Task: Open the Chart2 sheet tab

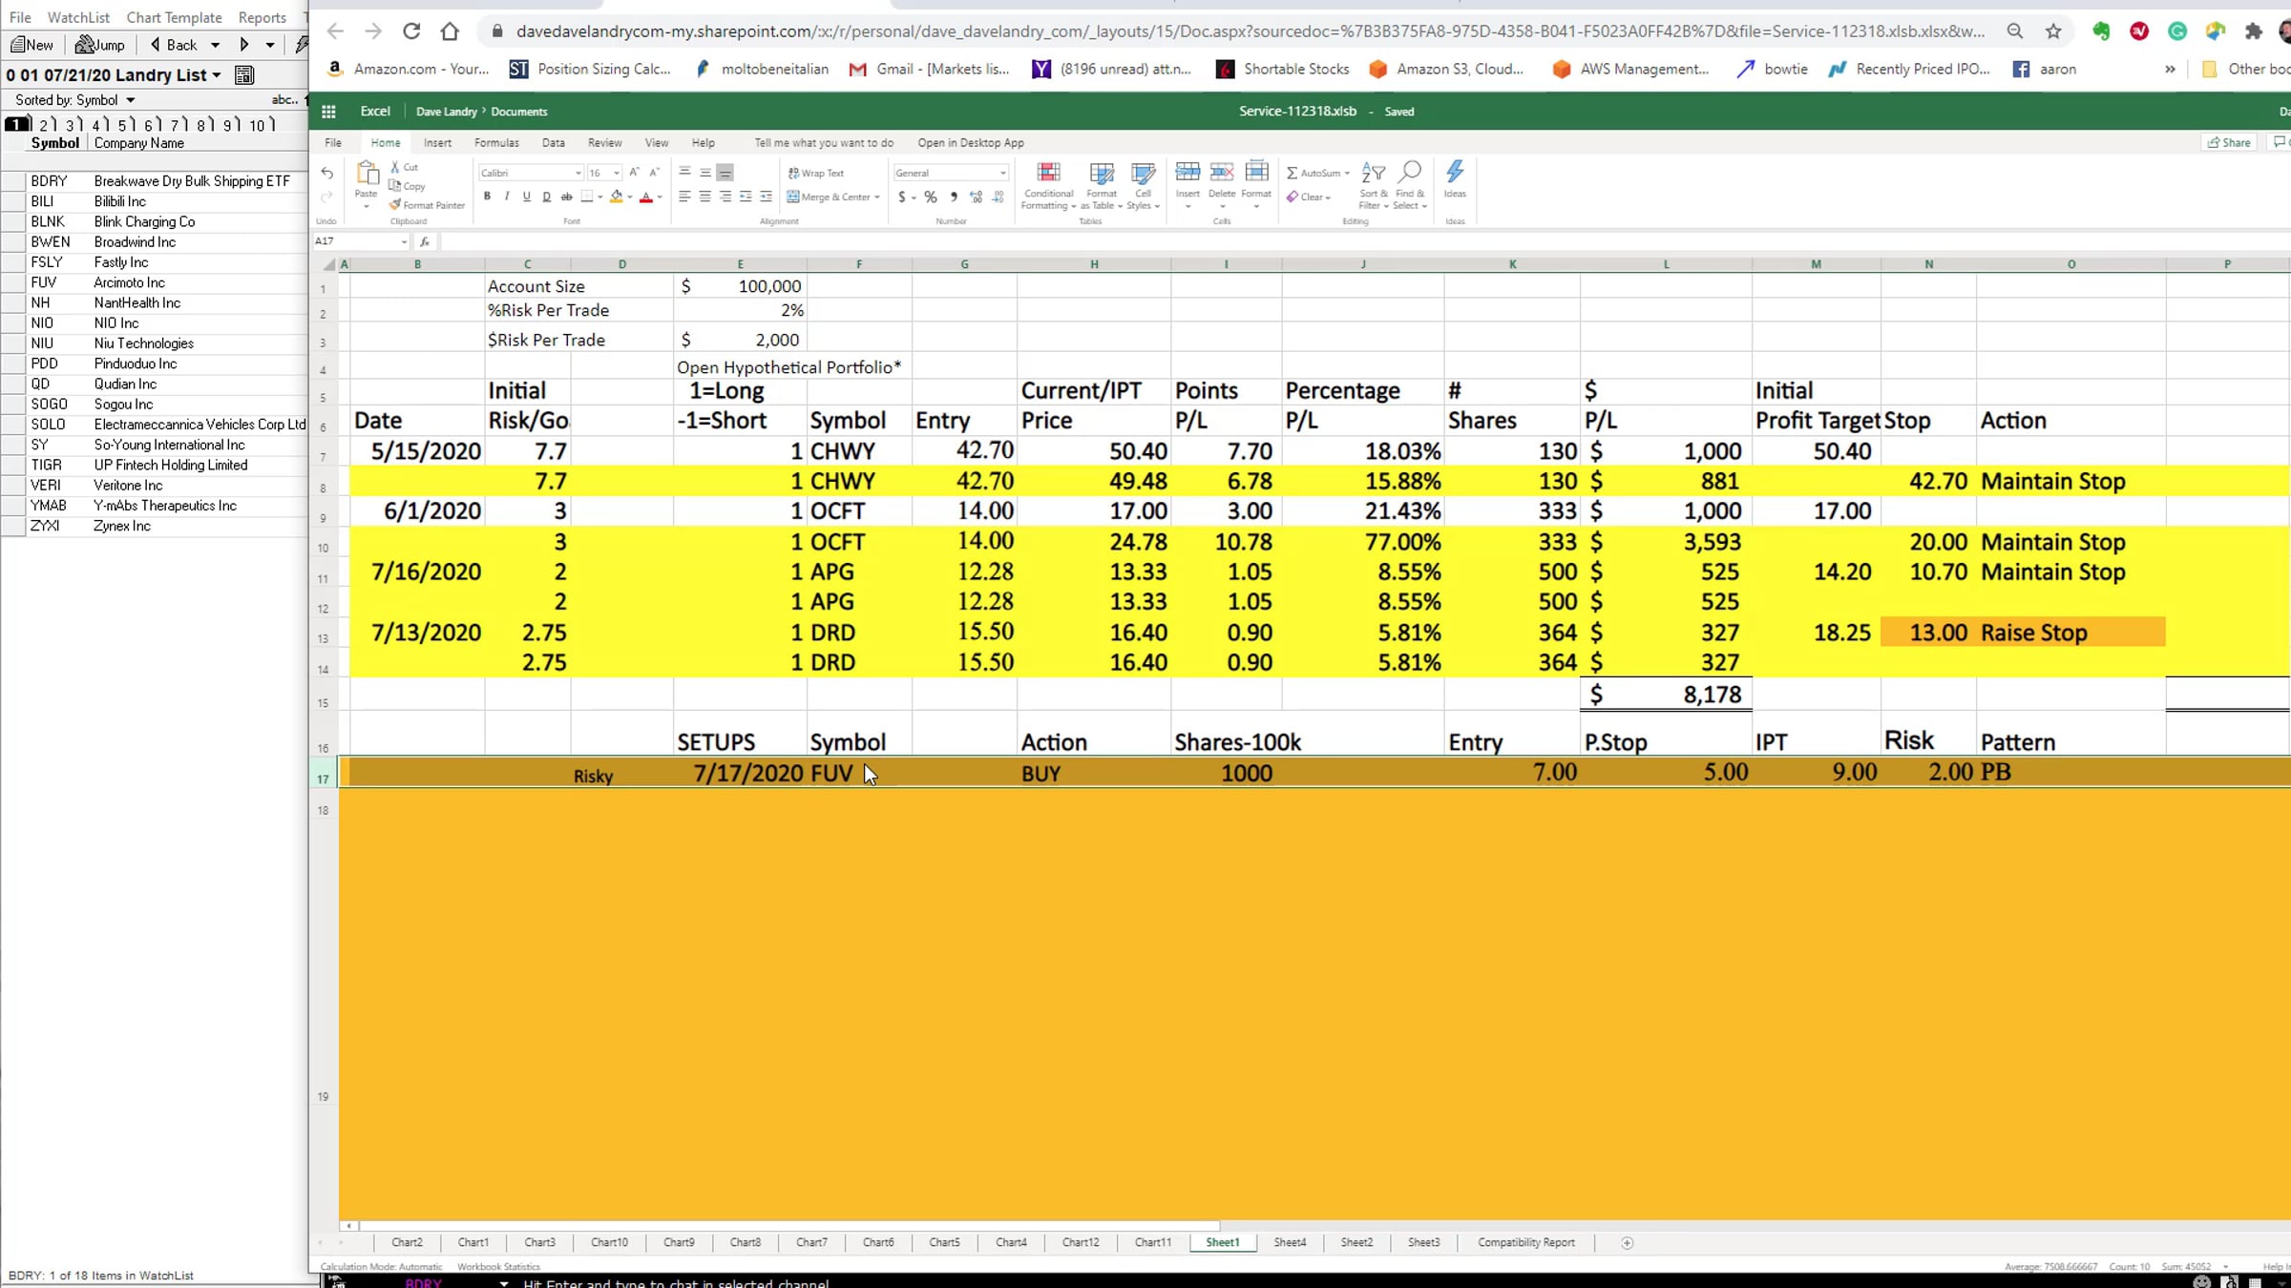Action: (407, 1242)
